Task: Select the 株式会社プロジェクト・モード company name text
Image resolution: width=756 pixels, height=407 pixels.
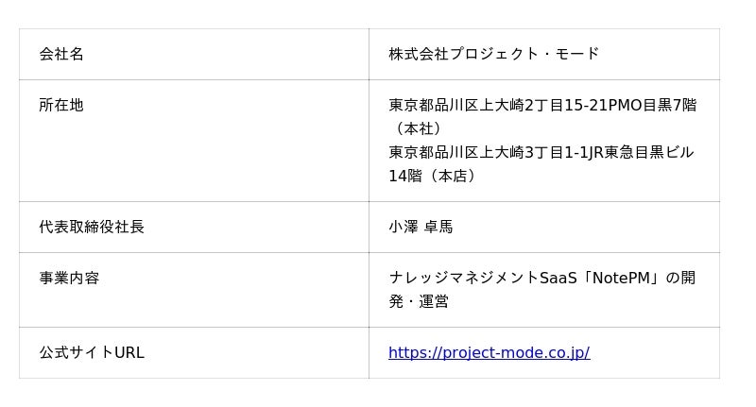Action: pos(493,55)
